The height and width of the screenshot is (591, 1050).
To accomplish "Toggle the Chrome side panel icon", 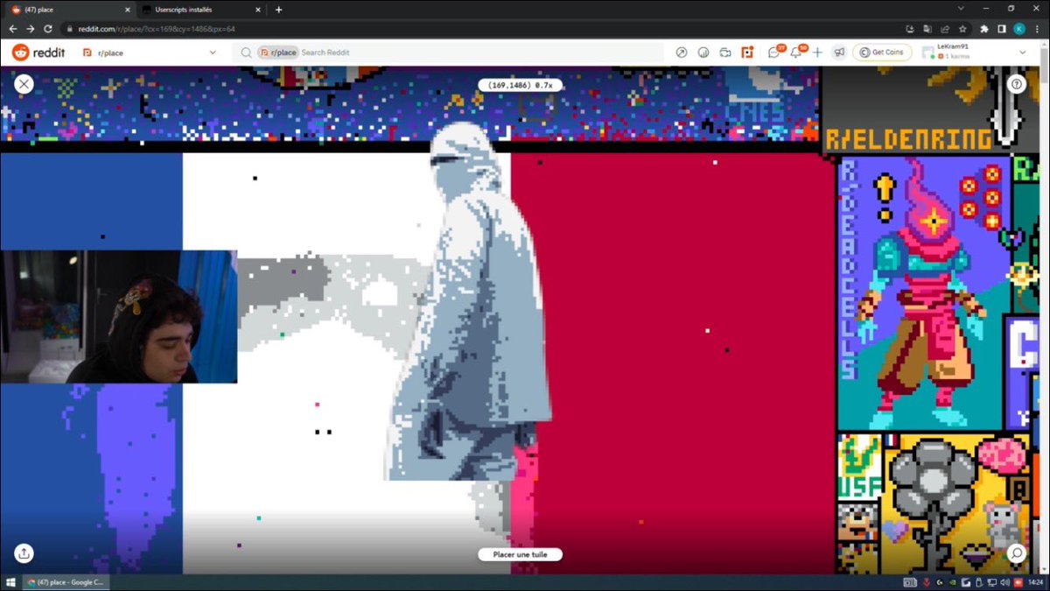I will click(1002, 29).
